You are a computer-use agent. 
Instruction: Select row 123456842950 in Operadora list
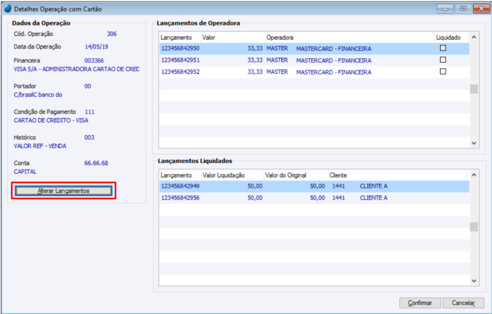pyautogui.click(x=314, y=48)
